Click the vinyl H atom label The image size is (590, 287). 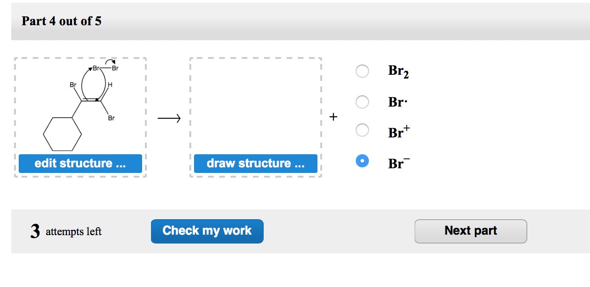(x=109, y=85)
